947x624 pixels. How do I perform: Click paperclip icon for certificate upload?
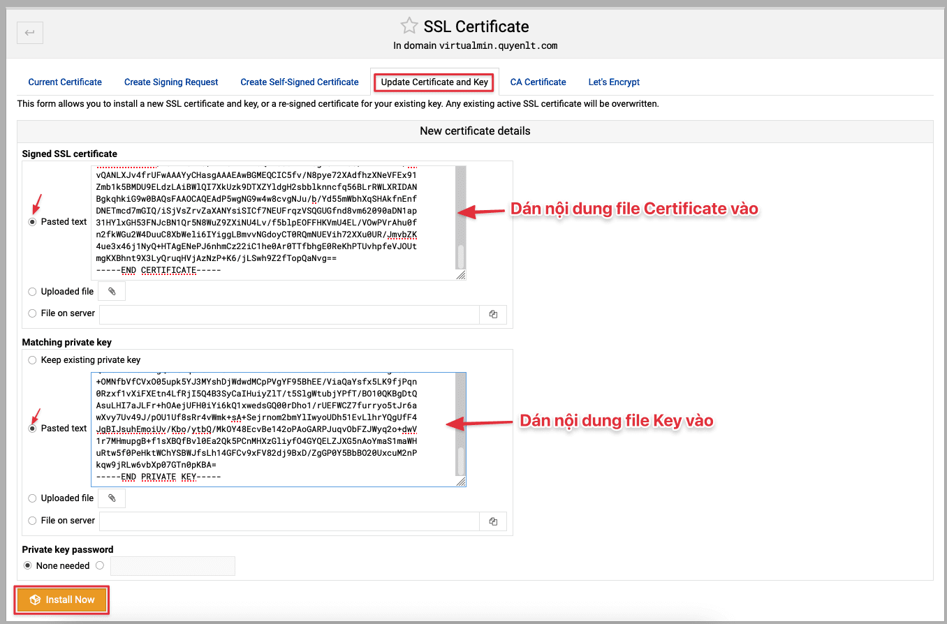tap(112, 291)
